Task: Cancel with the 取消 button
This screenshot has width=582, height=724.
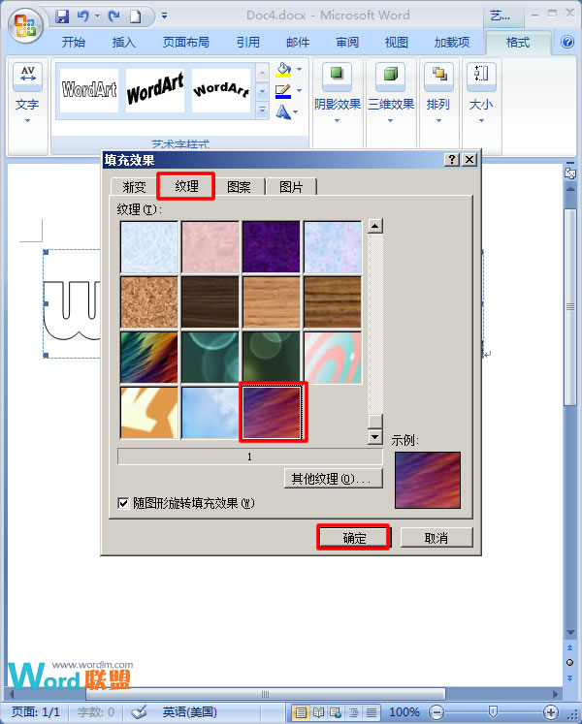Action: pyautogui.click(x=436, y=538)
